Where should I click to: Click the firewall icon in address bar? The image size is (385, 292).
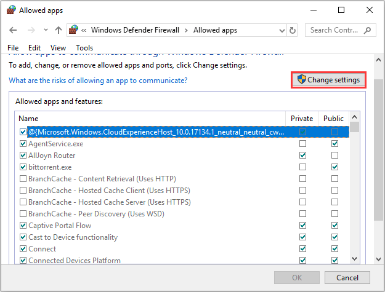click(73, 30)
